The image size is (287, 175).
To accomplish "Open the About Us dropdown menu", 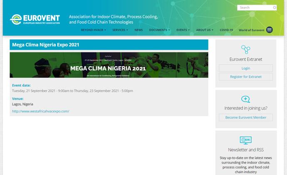I will point(205,30).
